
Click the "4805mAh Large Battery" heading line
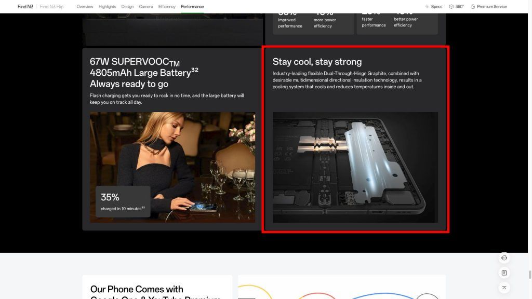144,73
